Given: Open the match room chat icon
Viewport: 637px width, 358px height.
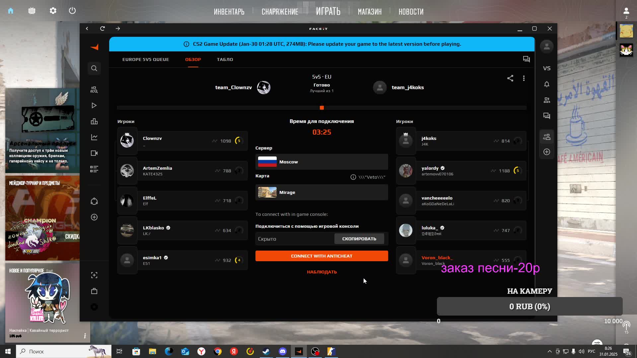Looking at the screenshot, I should click(527, 59).
